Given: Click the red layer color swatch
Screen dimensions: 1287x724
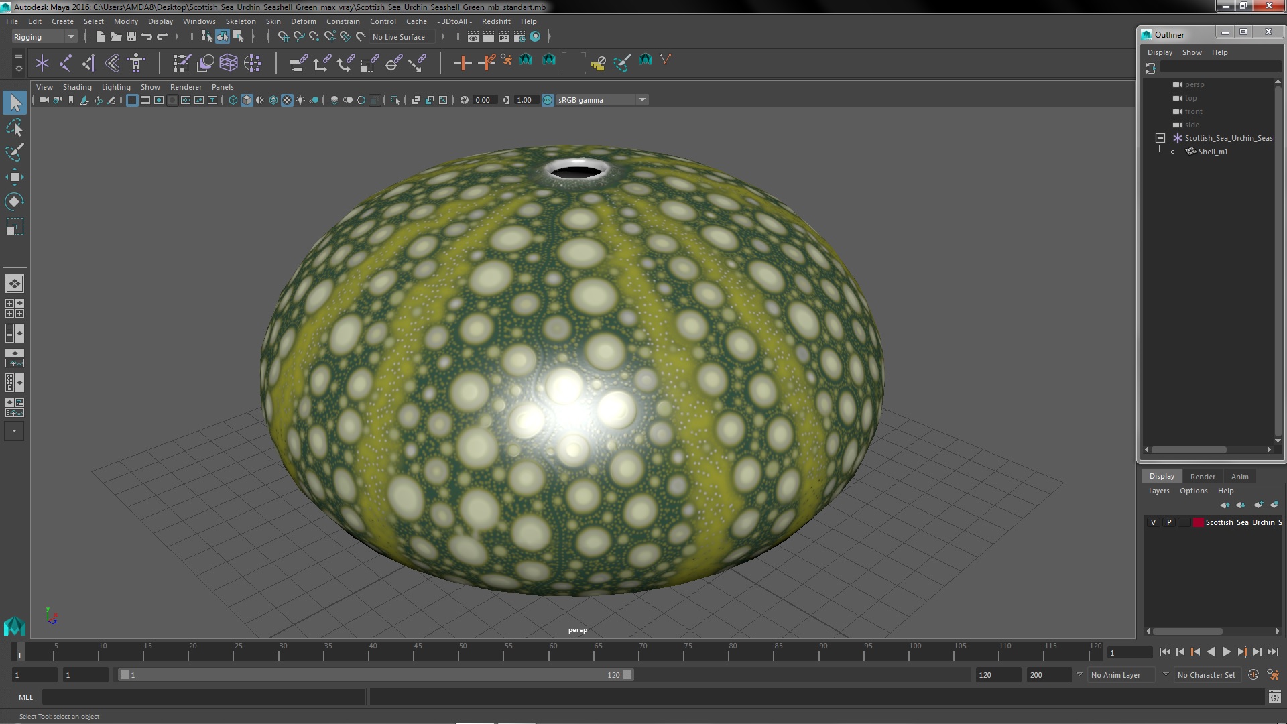Looking at the screenshot, I should pyautogui.click(x=1198, y=522).
